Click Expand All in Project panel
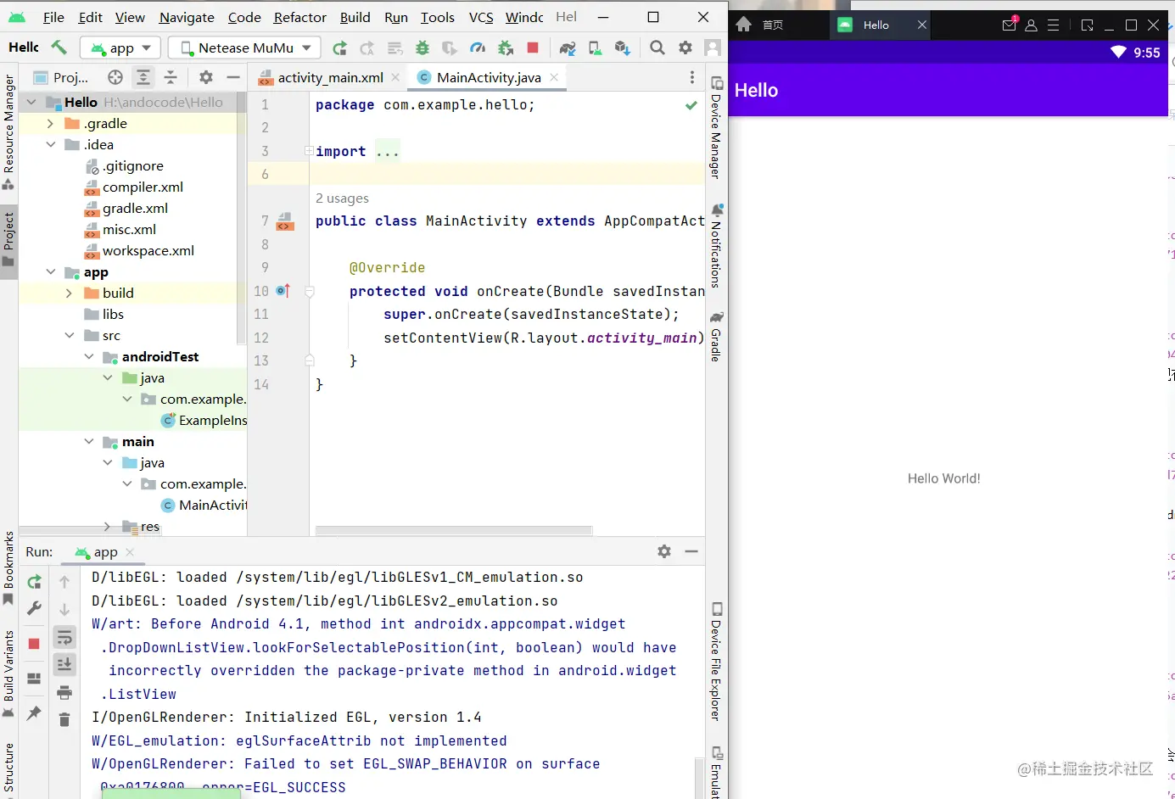Viewport: 1175px width, 799px height. pyautogui.click(x=143, y=77)
